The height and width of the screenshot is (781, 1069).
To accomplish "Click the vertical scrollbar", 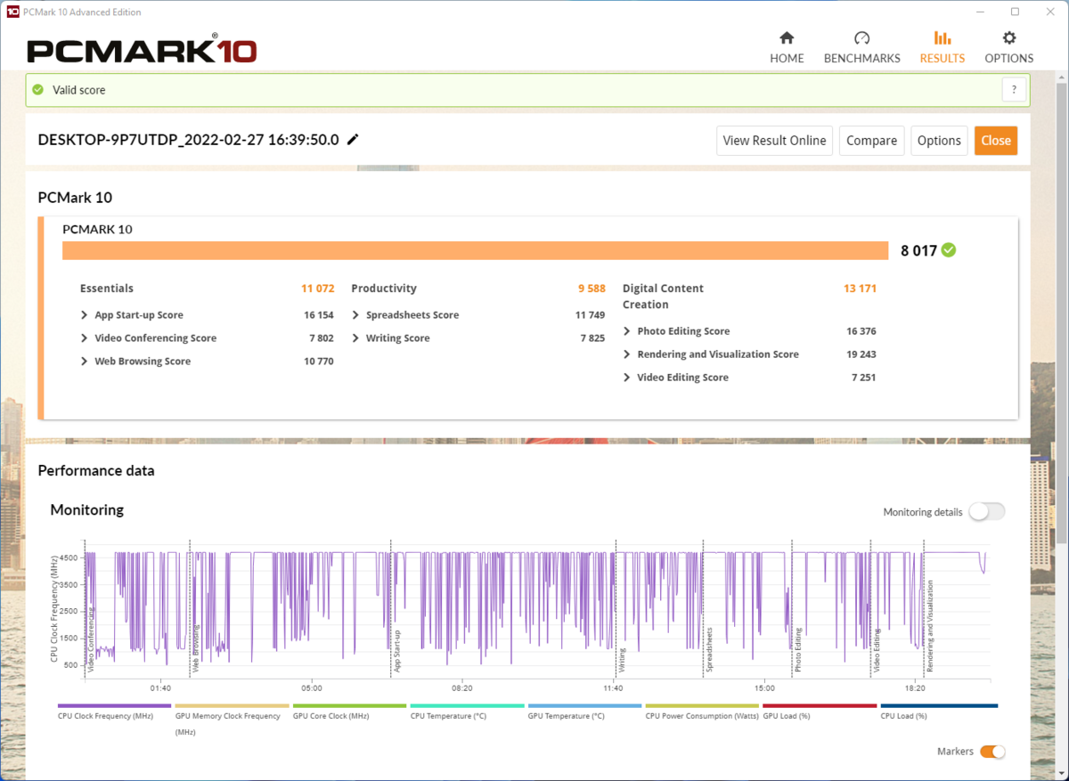I will click(x=1061, y=312).
